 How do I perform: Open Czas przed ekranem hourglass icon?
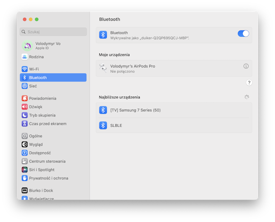(24, 124)
